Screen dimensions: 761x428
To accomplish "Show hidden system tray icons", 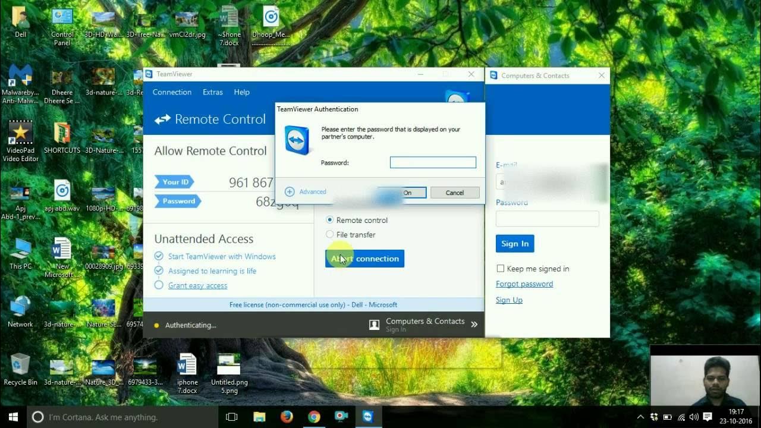I will 640,417.
